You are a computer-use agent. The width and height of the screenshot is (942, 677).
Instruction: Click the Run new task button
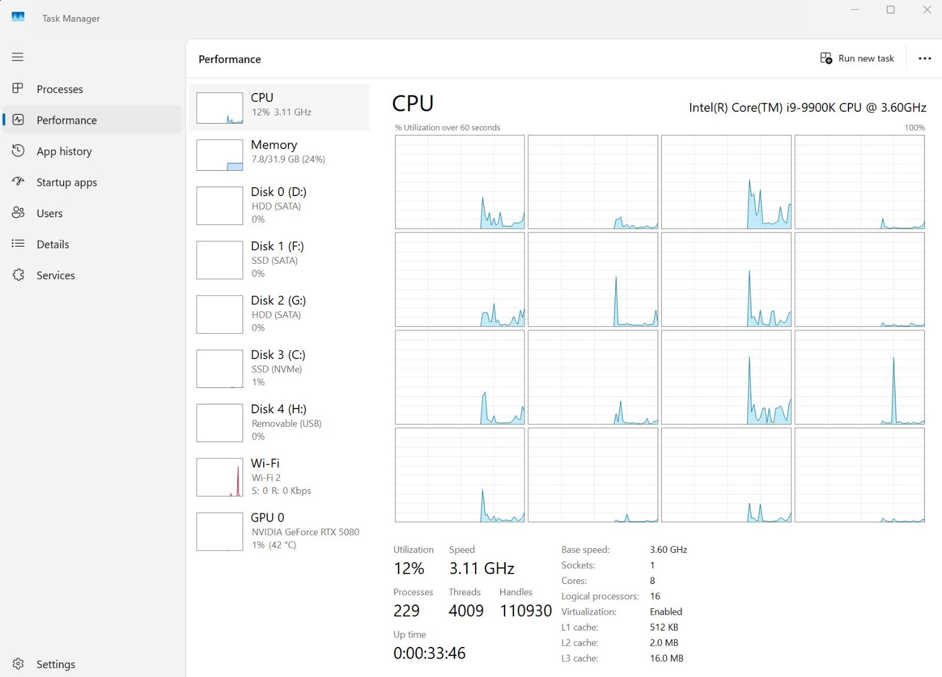click(857, 58)
